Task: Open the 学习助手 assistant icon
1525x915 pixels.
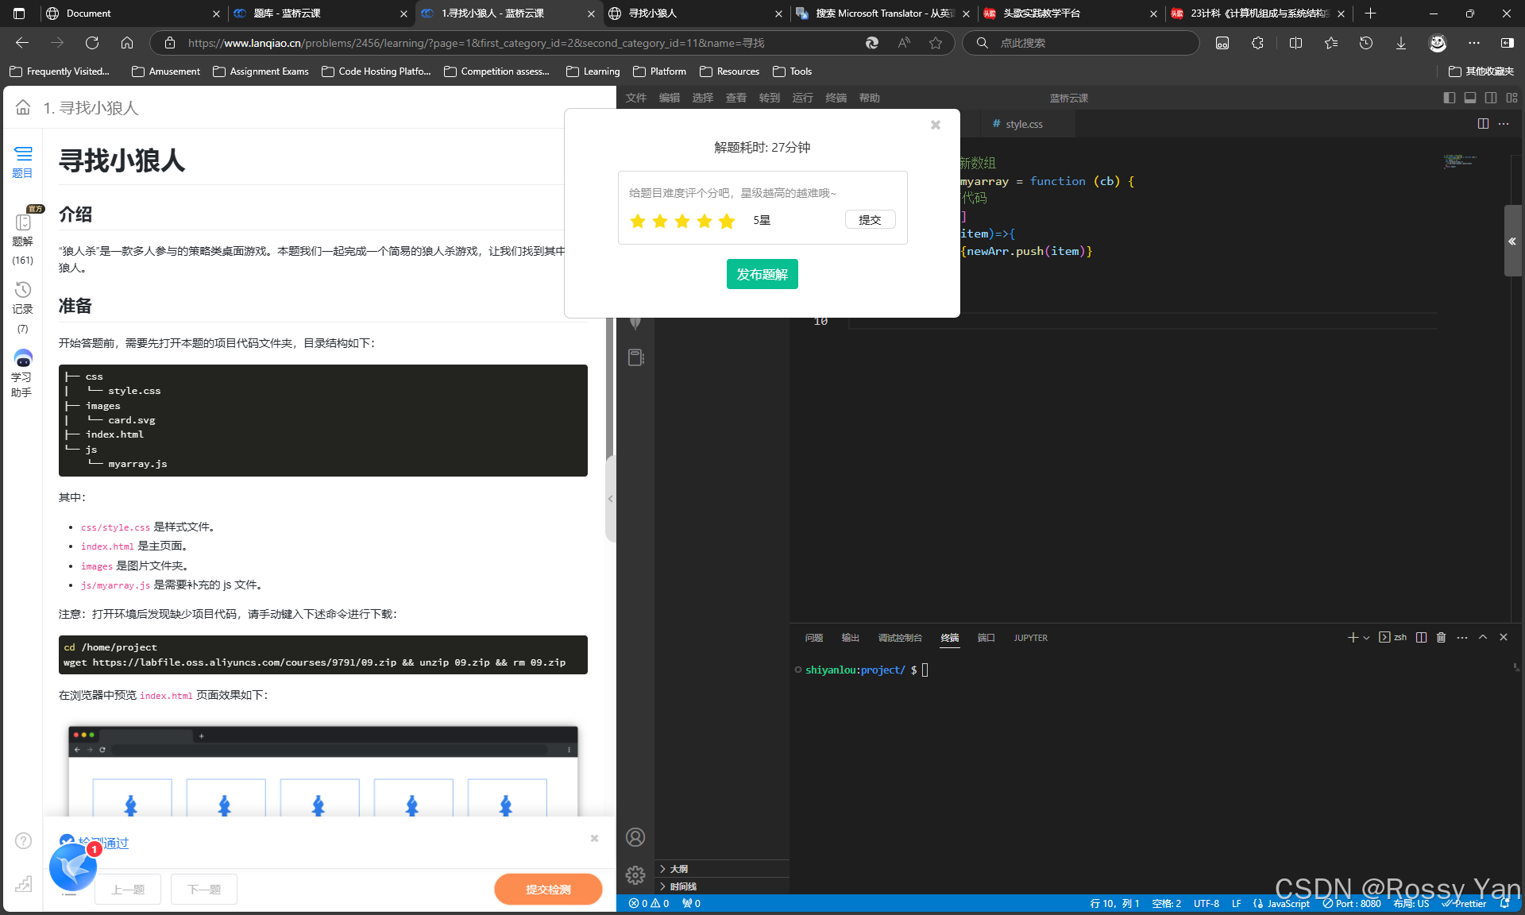Action: point(23,359)
